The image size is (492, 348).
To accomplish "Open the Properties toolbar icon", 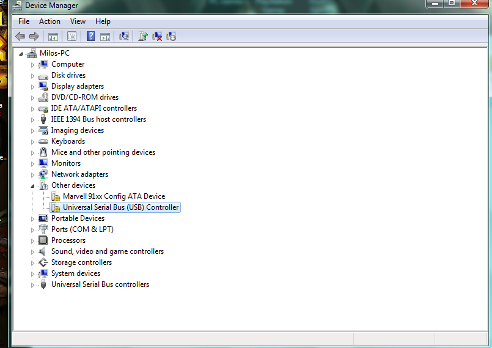I will pyautogui.click(x=72, y=37).
